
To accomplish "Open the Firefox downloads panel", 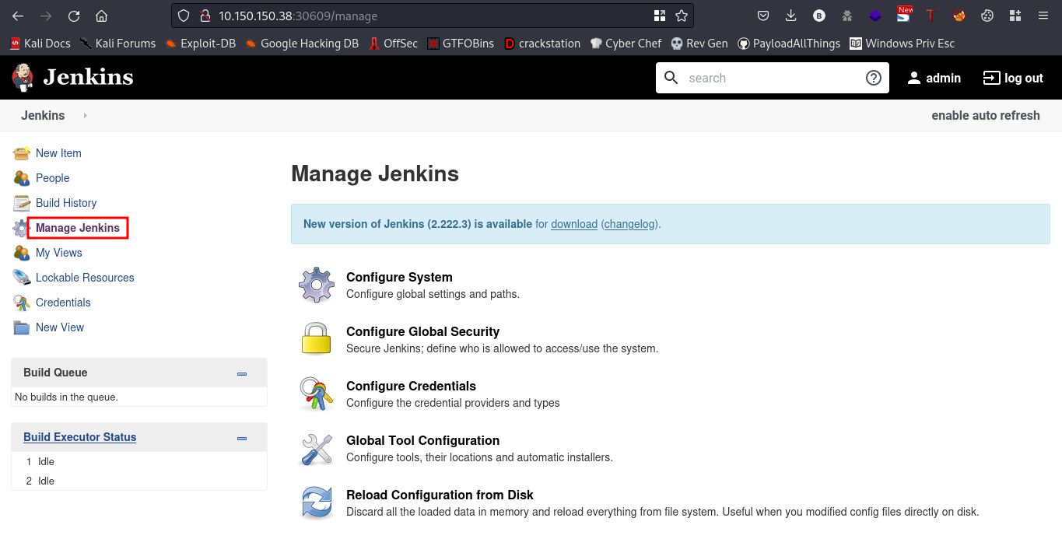I will 791,16.
